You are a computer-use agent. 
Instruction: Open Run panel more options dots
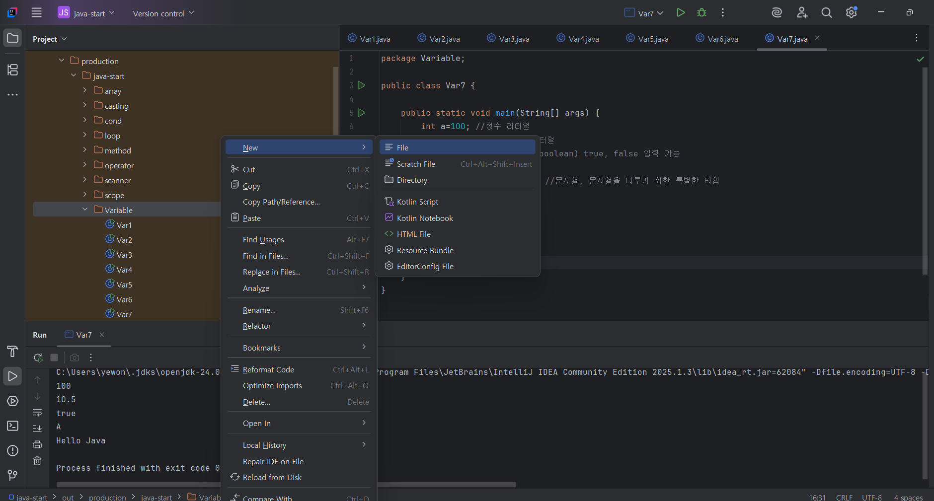pos(91,358)
